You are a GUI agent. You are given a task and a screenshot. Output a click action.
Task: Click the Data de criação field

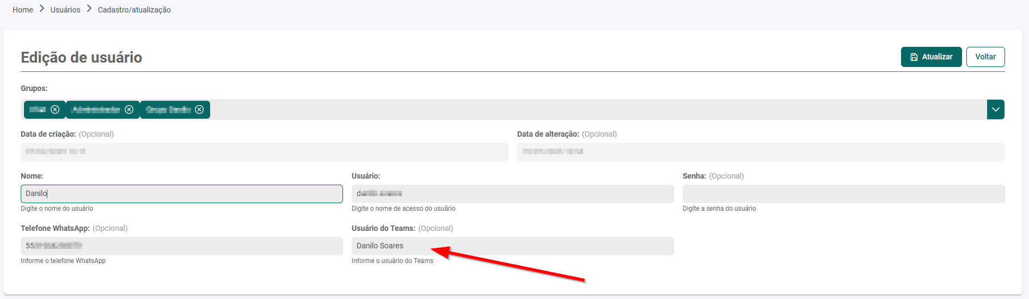pos(264,152)
